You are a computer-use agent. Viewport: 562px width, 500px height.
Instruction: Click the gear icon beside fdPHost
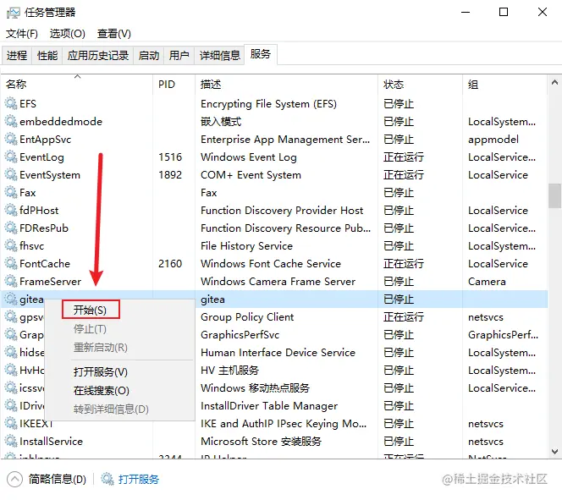click(11, 211)
